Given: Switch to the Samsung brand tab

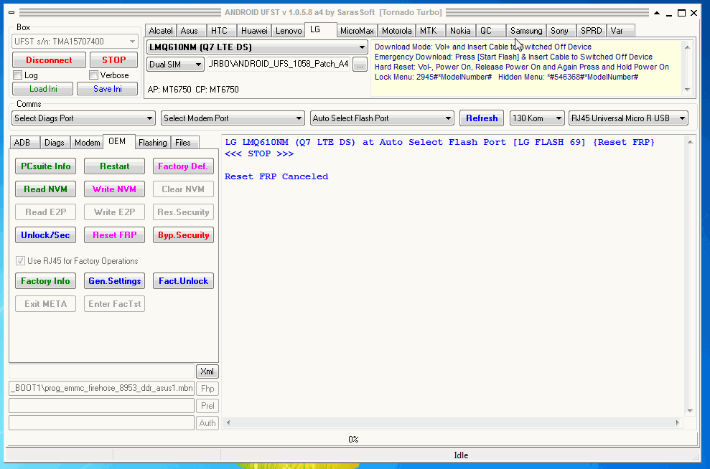Looking at the screenshot, I should 526,31.
